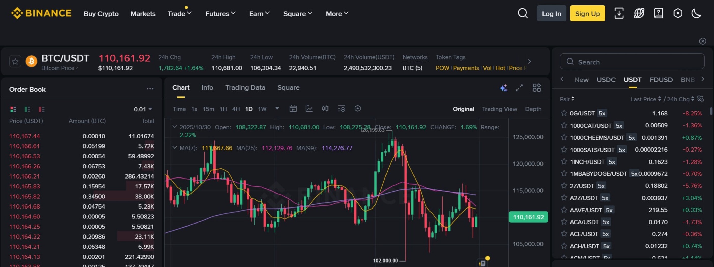This screenshot has width=714, height=267.
Task: Switch chart to Trading View mode
Action: click(499, 109)
